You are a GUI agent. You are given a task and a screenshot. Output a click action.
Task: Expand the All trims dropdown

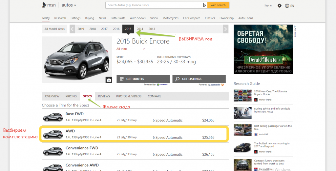131,49
